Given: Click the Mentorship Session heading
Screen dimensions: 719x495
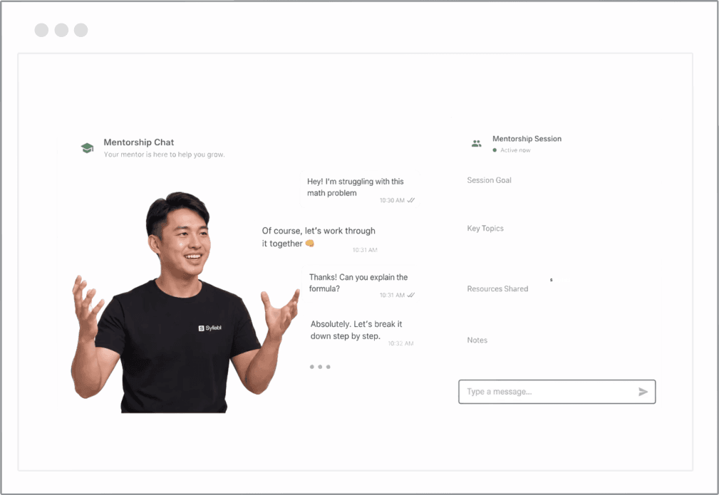Looking at the screenshot, I should [527, 138].
